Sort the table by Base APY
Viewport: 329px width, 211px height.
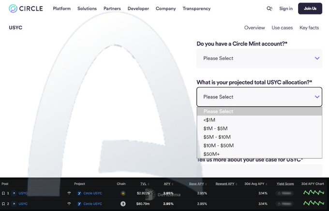point(198,184)
